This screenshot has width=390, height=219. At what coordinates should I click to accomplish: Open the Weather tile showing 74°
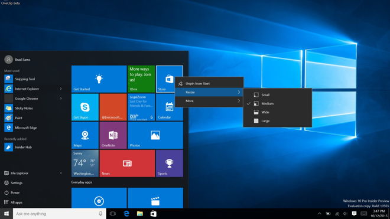pyautogui.click(x=85, y=164)
